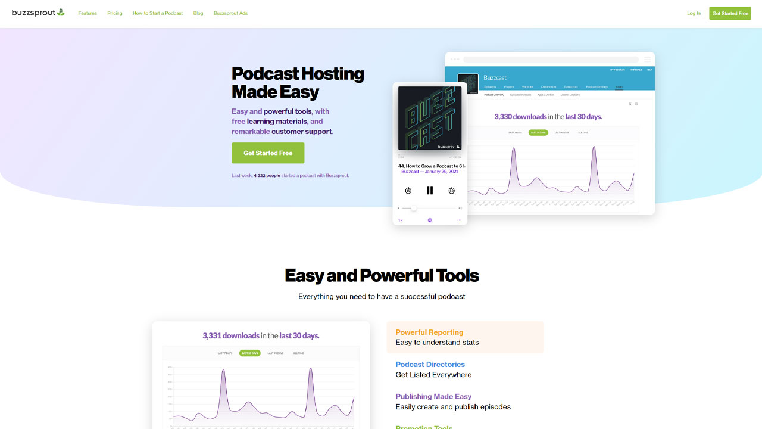
Task: Click the mock browser address bar
Action: tap(551, 60)
